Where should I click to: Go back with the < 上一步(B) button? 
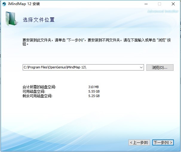[x=139, y=142]
